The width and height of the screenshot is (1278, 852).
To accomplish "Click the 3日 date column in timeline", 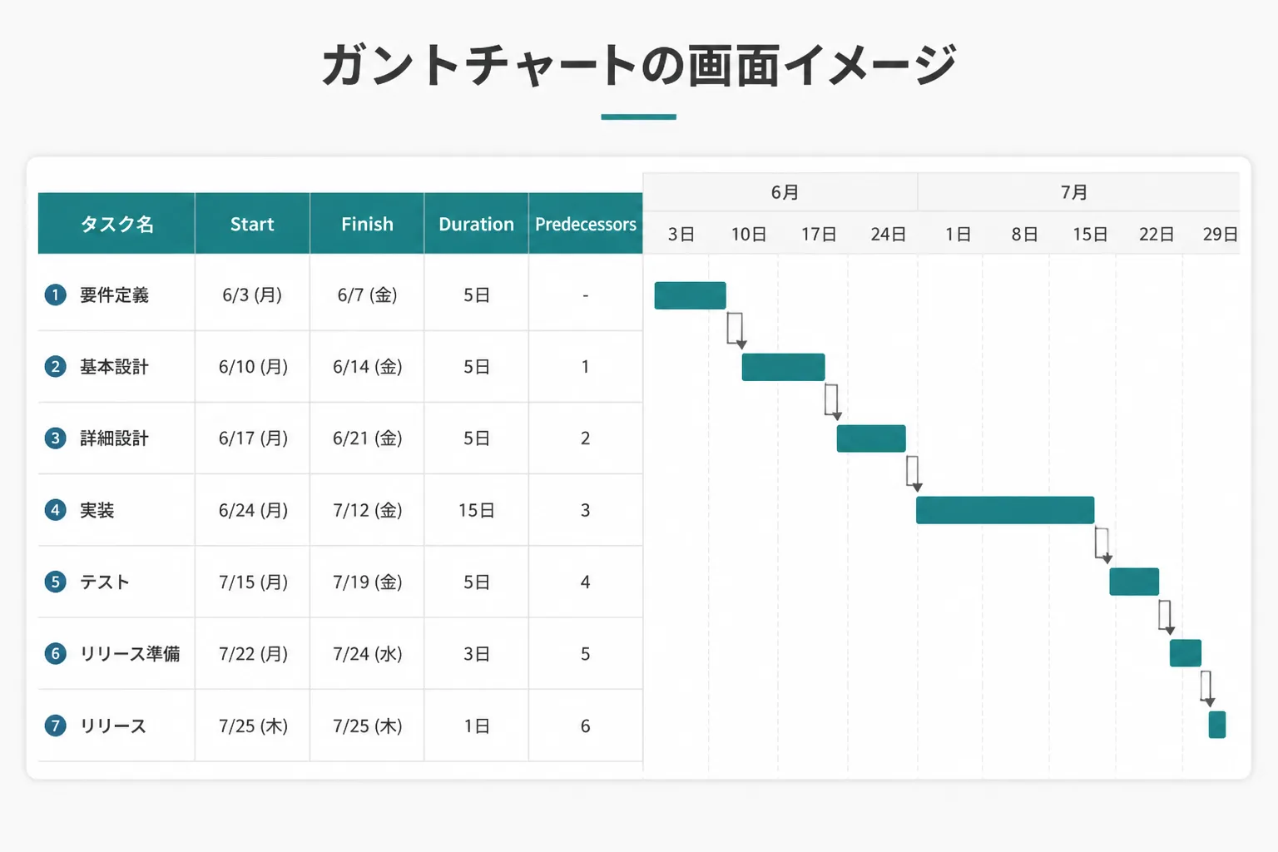I will coord(681,234).
